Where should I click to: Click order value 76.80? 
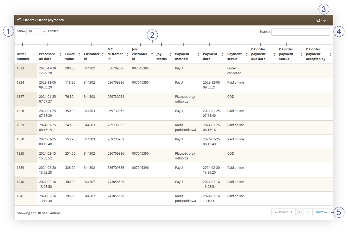(69, 97)
